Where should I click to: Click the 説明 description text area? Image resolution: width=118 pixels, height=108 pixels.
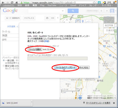click(11, 48)
